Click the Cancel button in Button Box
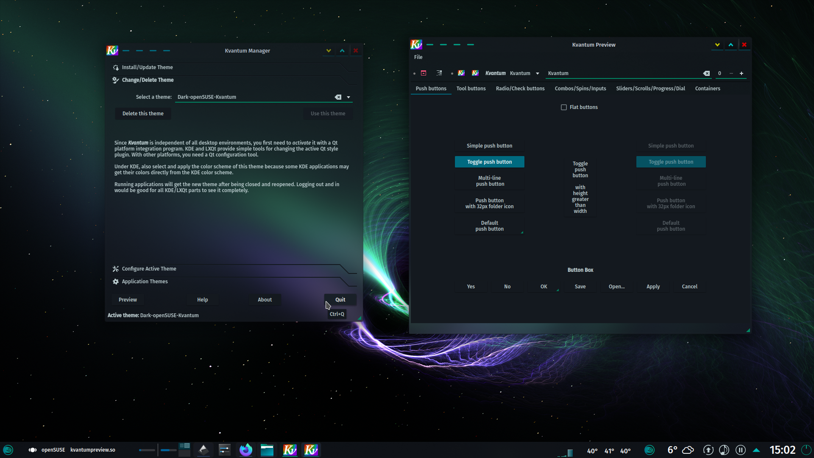The height and width of the screenshot is (458, 814). (x=689, y=287)
